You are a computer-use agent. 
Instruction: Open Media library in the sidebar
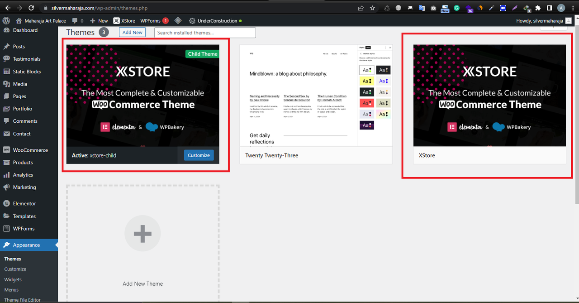(x=20, y=84)
